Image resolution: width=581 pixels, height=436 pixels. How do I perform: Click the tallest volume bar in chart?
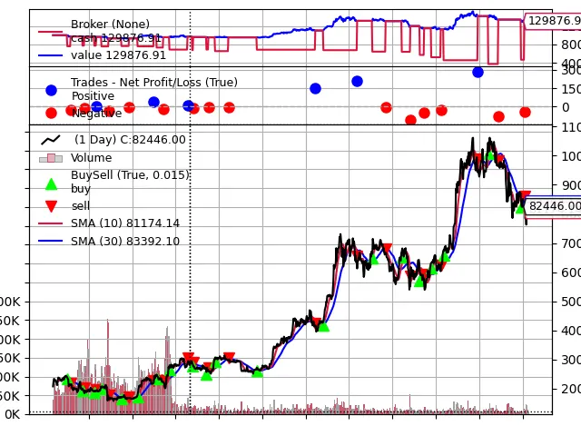(108, 366)
